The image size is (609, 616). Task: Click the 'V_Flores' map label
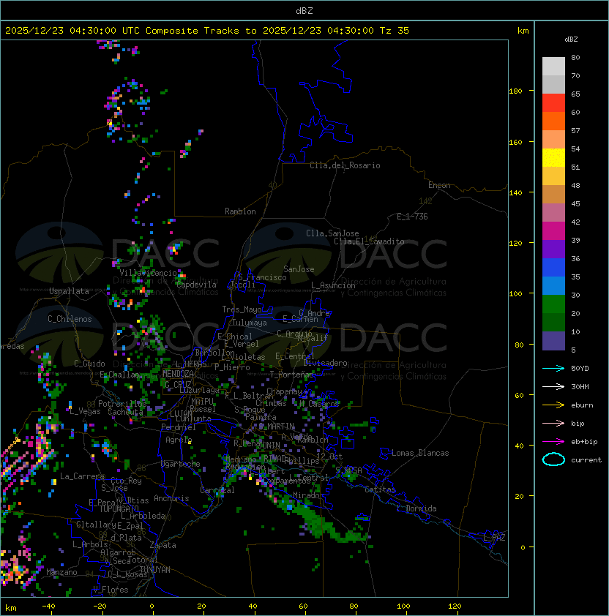111,590
